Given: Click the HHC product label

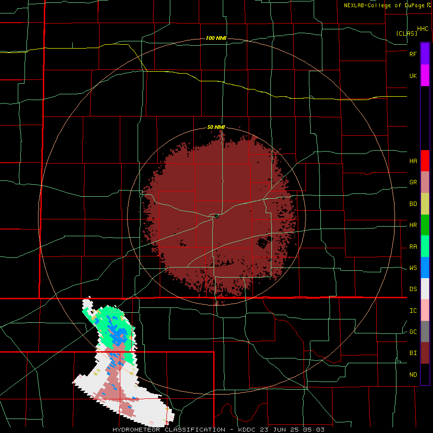Looking at the screenshot, I should pos(423,29).
